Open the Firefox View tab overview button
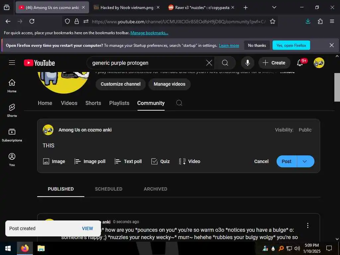The height and width of the screenshot is (255, 340). coord(7,7)
